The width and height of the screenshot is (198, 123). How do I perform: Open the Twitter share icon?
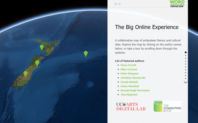point(119,4)
